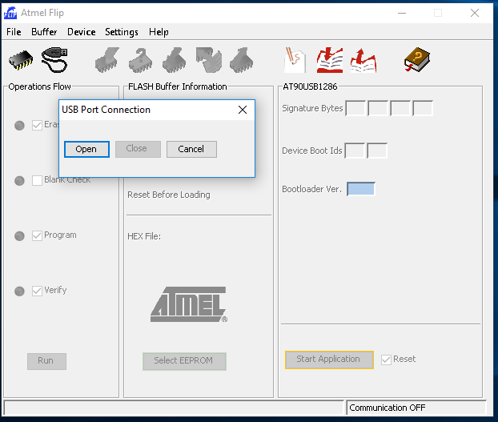Viewport: 498px width, 422px height.
Task: Click the Program Target Device Memory icon
Action: point(174,60)
